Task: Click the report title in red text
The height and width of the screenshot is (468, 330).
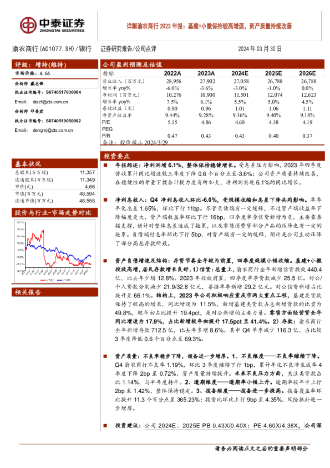Action: click(x=209, y=26)
